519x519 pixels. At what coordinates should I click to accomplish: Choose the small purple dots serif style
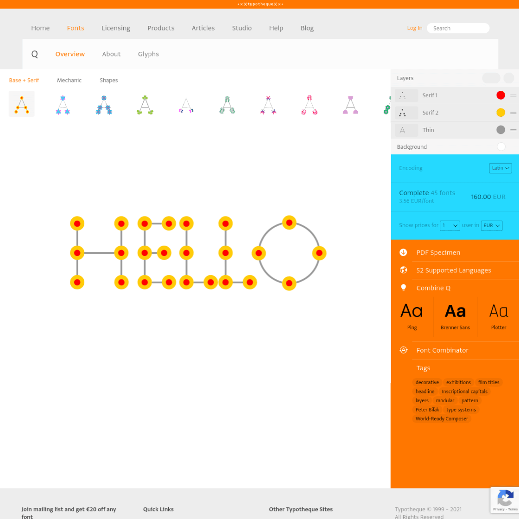[x=186, y=105]
